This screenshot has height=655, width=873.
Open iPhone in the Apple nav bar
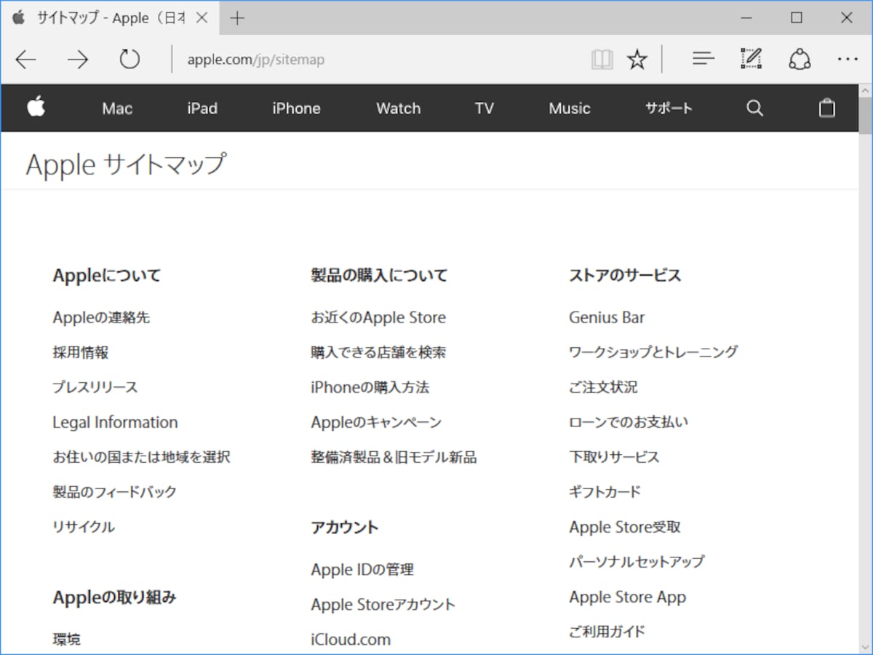point(296,108)
